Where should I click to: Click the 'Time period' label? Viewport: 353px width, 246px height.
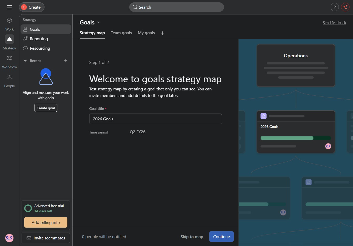click(x=99, y=132)
